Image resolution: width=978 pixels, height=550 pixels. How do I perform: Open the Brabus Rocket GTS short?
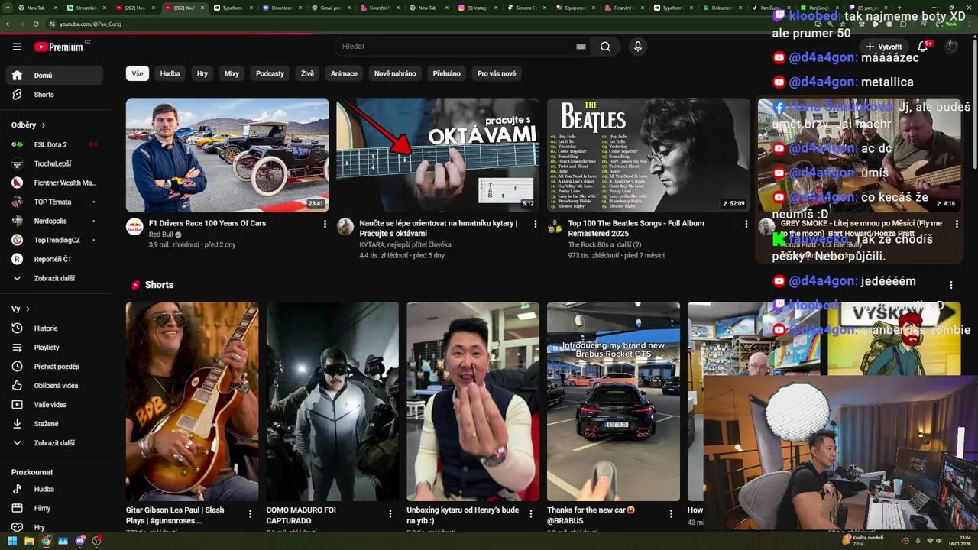(x=614, y=402)
